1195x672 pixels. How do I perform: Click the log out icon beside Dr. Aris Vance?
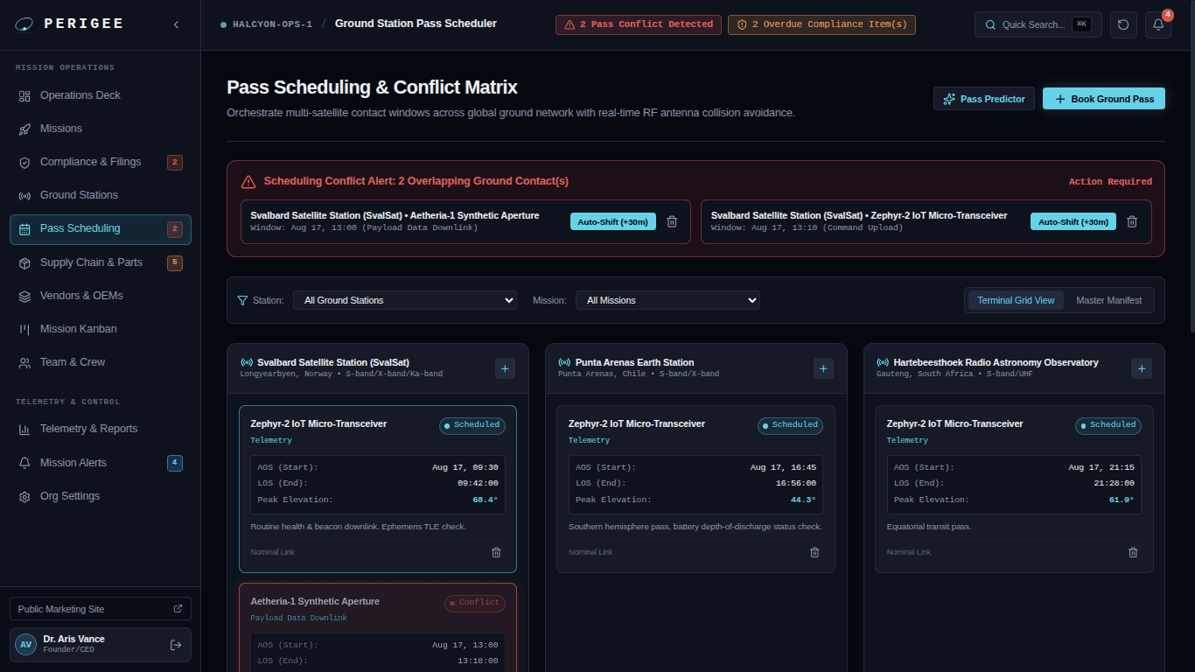[x=176, y=645]
